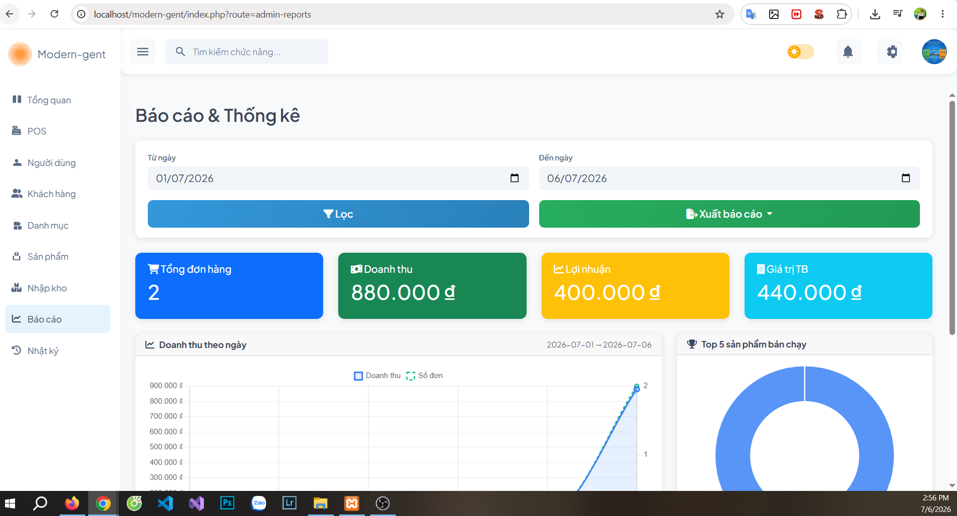This screenshot has height=516, width=957.
Task: Open the user avatar menu
Action: tap(934, 52)
